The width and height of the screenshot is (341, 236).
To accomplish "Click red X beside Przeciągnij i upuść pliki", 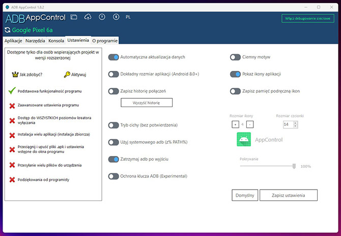I will tap(12, 149).
